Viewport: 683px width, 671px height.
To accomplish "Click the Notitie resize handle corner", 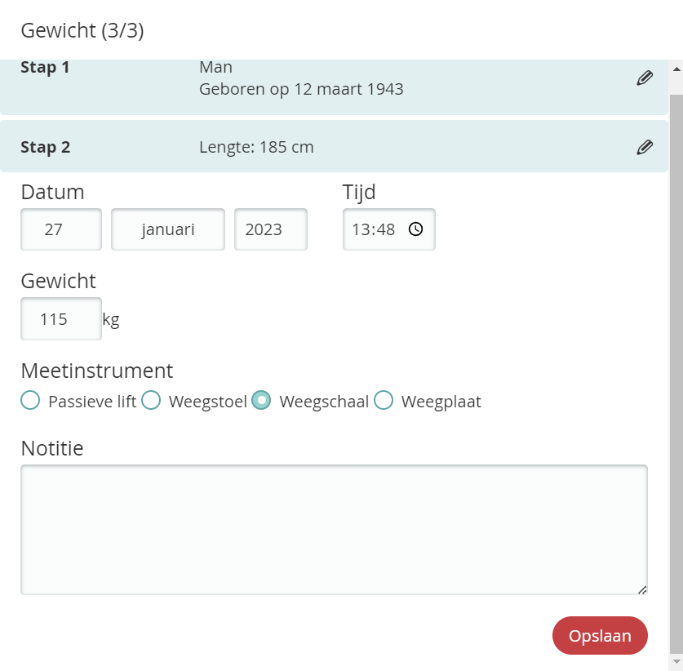I will (642, 589).
